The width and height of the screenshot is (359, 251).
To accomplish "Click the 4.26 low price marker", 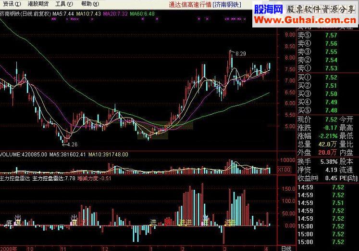I will pos(73,145).
